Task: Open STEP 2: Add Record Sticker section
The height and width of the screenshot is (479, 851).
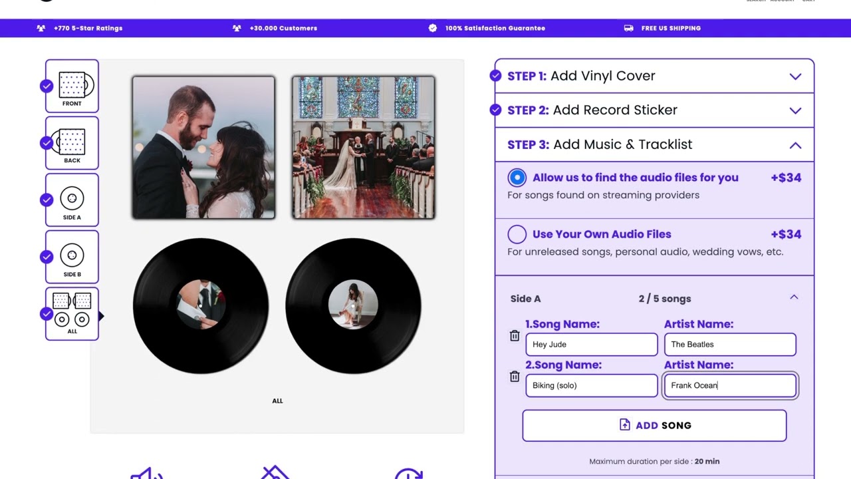Action: coord(654,110)
